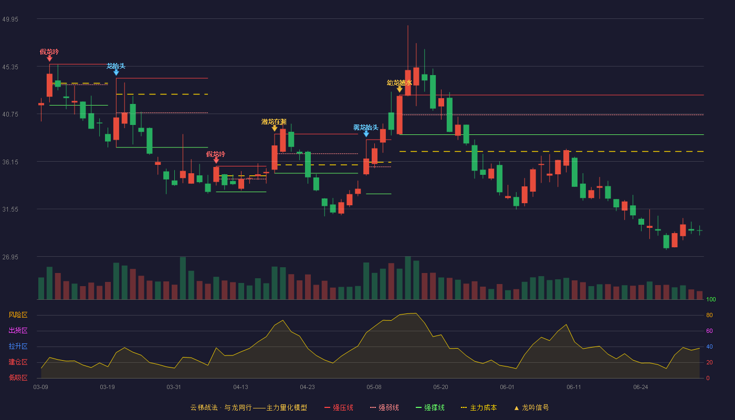Click the 40.75 price axis label

10,114
